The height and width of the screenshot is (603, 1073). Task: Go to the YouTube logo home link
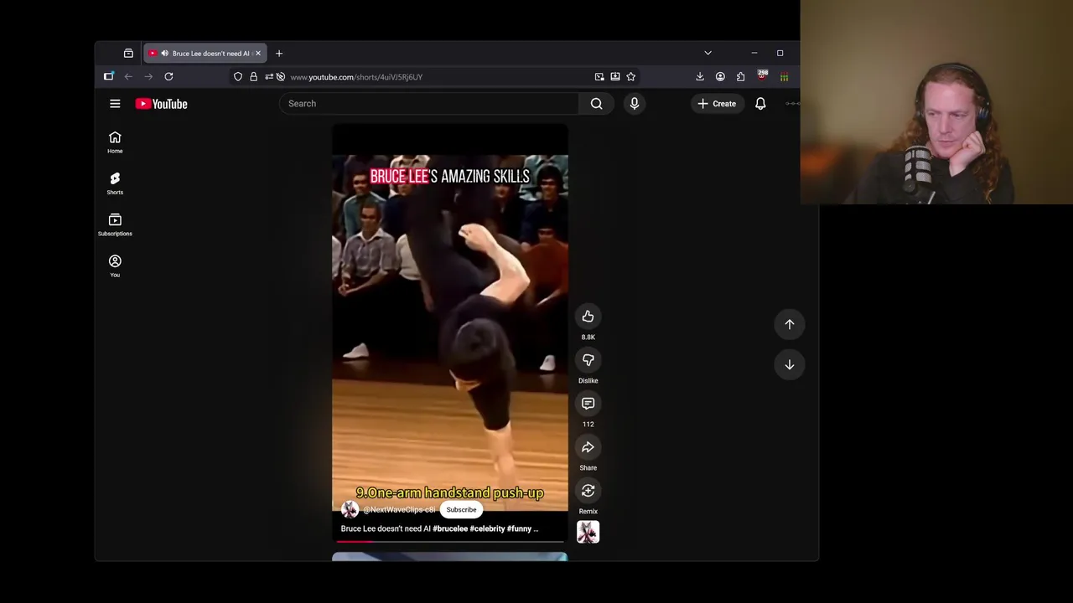pos(162,104)
